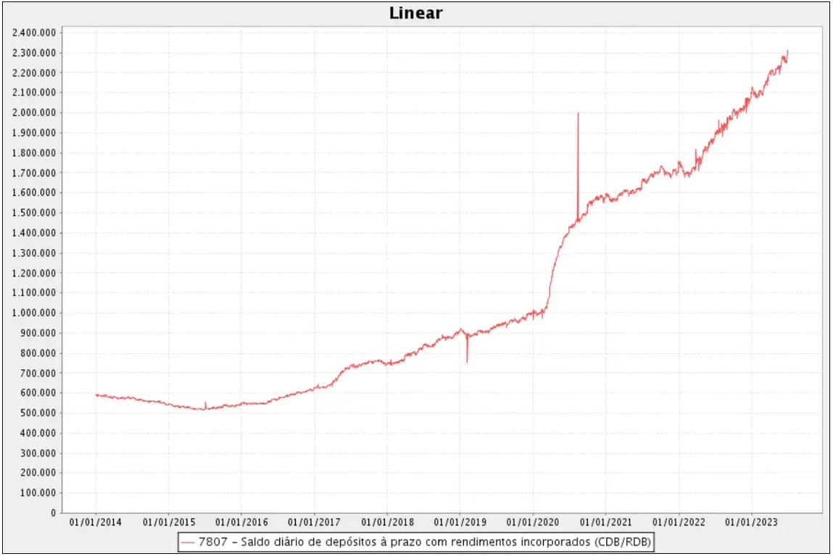Click the 2.400.000 y-axis value label
The width and height of the screenshot is (833, 556).
[34, 33]
